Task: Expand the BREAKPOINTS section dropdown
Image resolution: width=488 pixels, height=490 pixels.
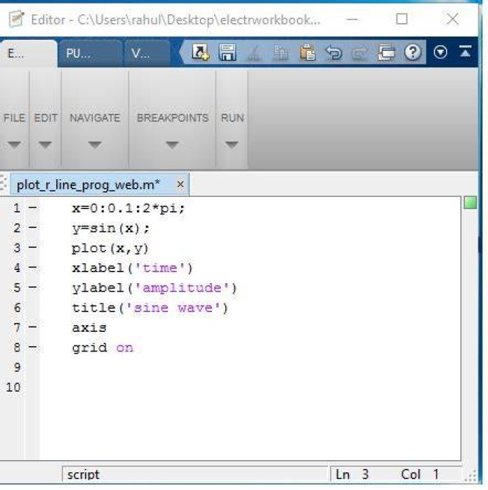Action: (x=172, y=145)
